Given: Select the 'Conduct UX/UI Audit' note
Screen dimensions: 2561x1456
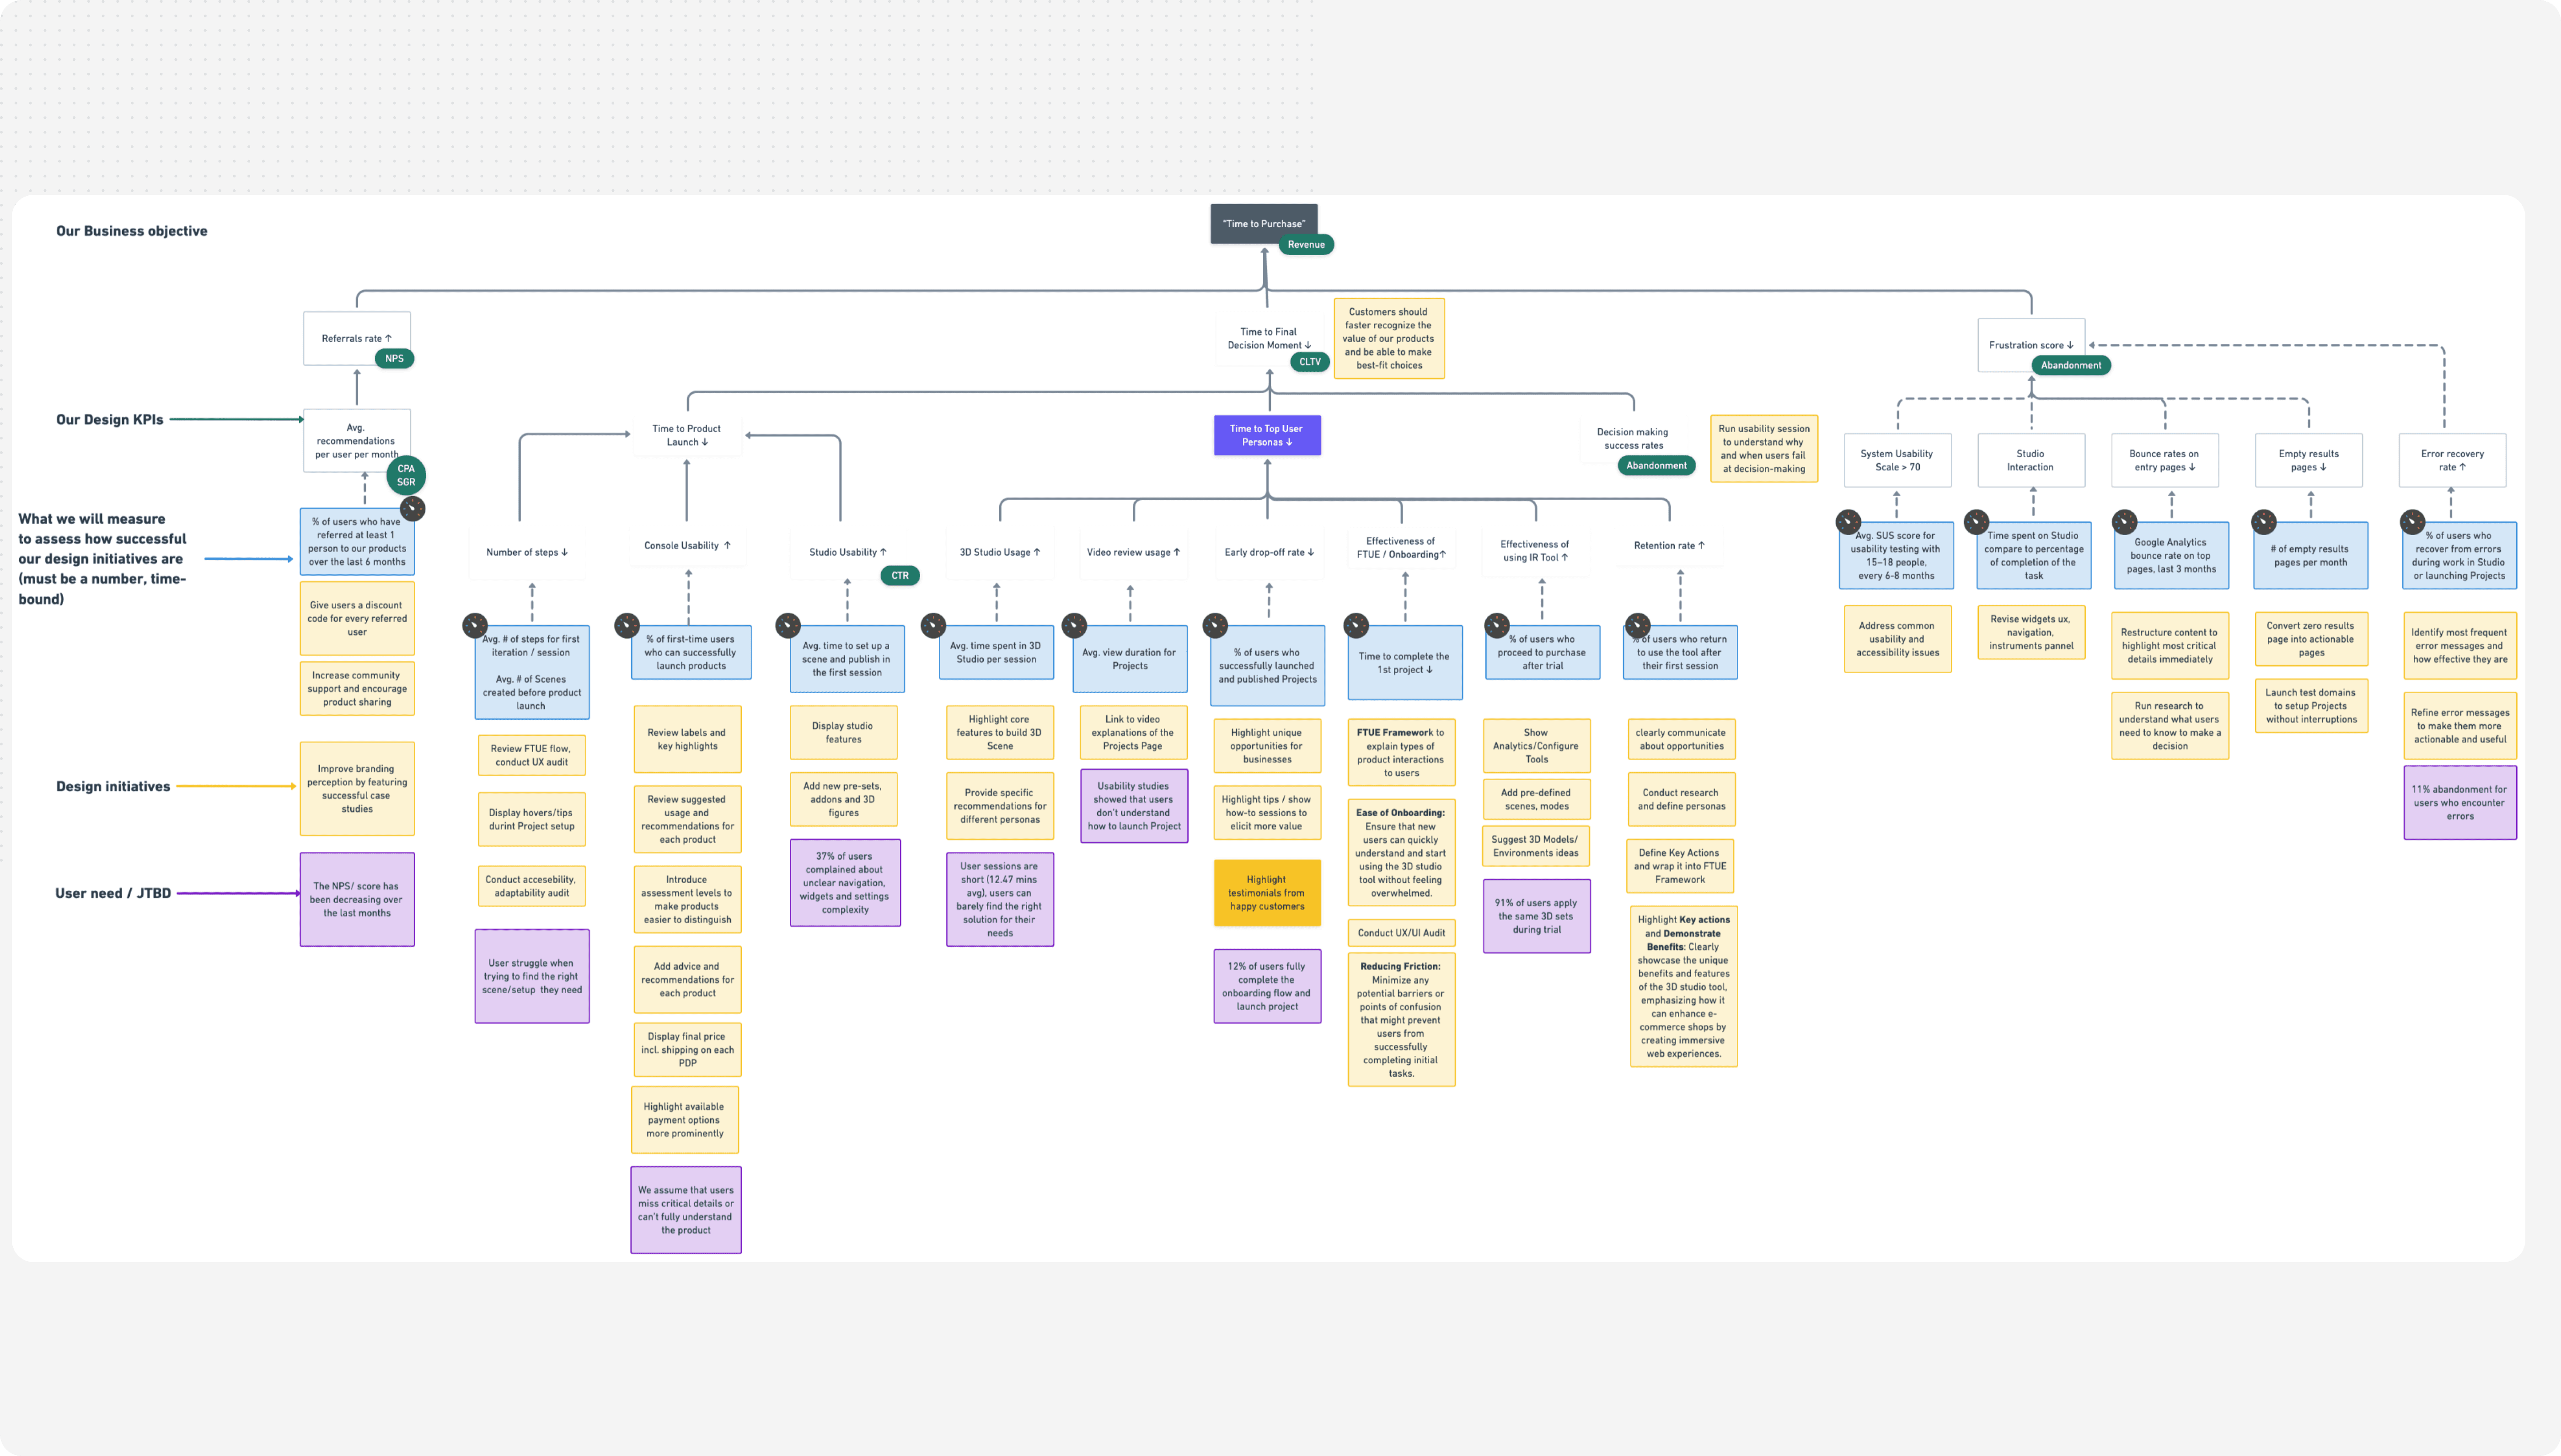Looking at the screenshot, I should pos(1401,933).
